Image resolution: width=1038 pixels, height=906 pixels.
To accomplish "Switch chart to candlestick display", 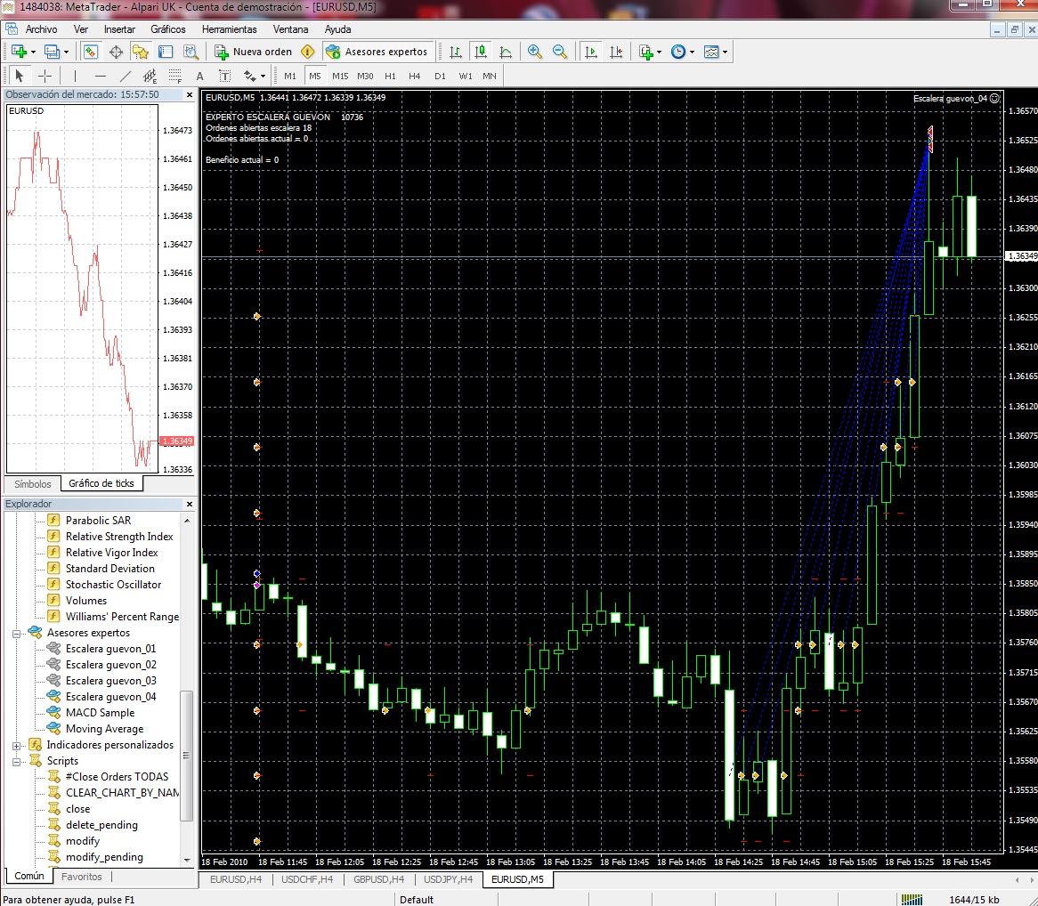I will click(481, 52).
